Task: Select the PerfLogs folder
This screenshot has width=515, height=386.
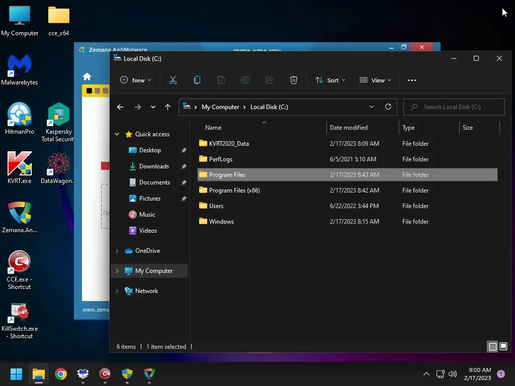Action: coord(347,159)
